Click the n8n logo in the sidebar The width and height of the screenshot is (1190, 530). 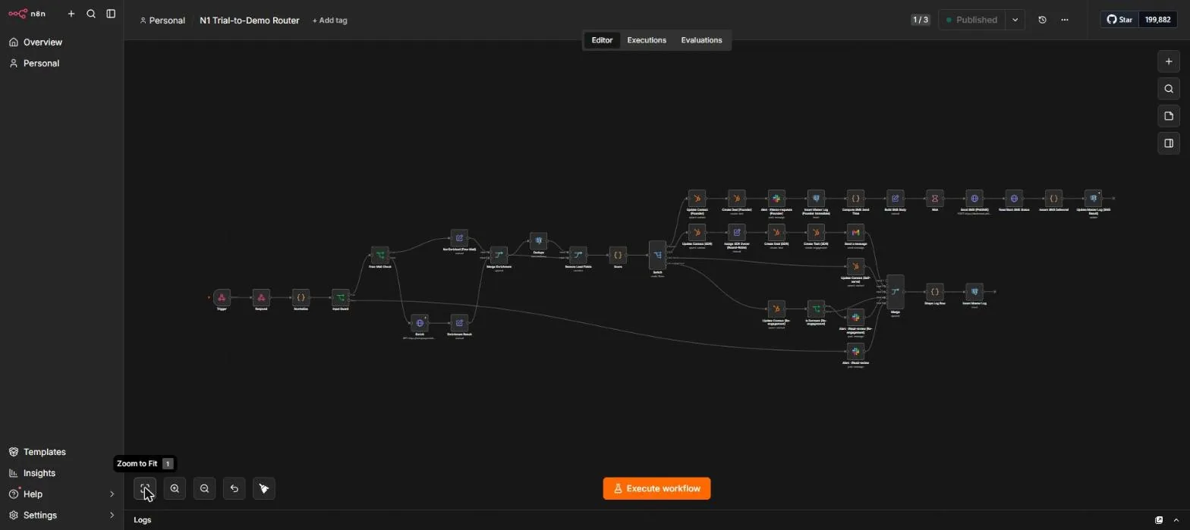[x=27, y=14]
